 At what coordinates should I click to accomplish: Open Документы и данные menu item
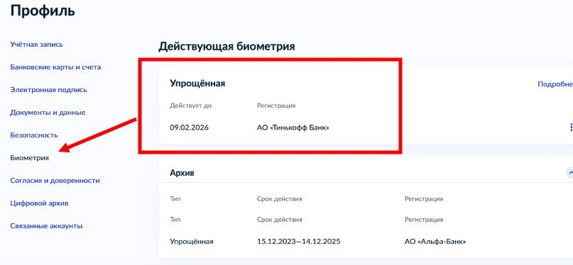[48, 112]
